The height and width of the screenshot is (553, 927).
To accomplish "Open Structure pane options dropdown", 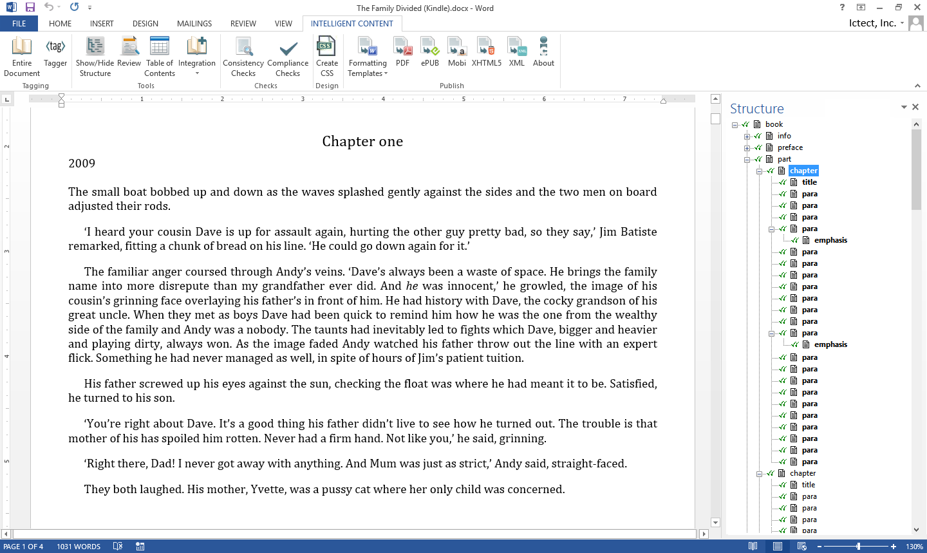I will pyautogui.click(x=904, y=108).
